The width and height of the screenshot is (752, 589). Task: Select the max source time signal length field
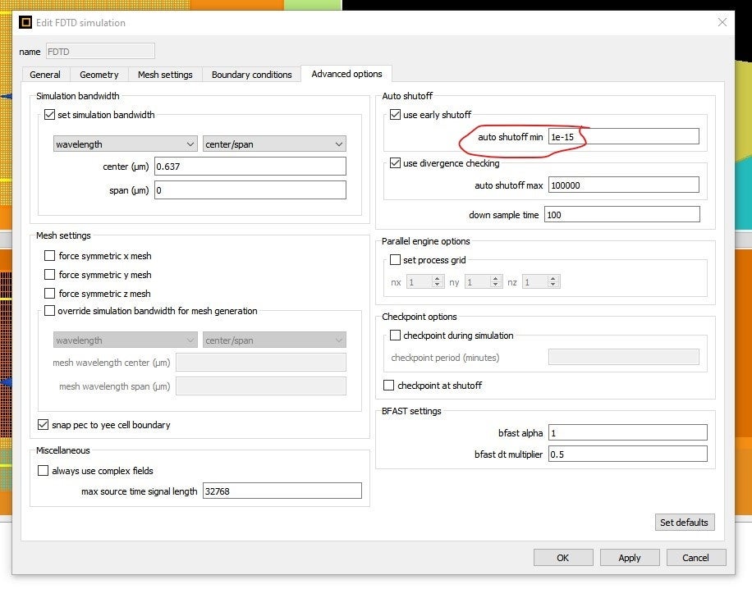pyautogui.click(x=282, y=491)
